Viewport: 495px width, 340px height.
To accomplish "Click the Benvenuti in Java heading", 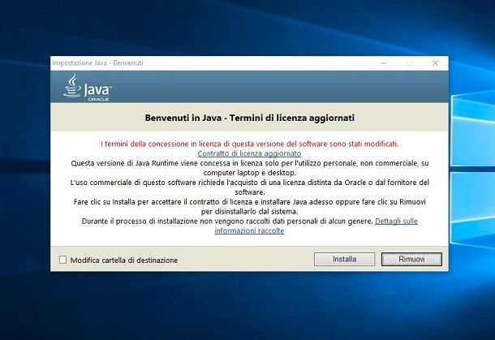I will coord(249,118).
